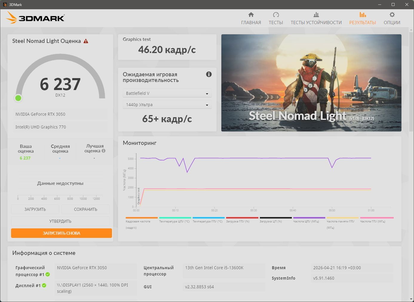Click the 46.20 кадр/с Graphics test result
The image size is (414, 302).
[x=167, y=49]
